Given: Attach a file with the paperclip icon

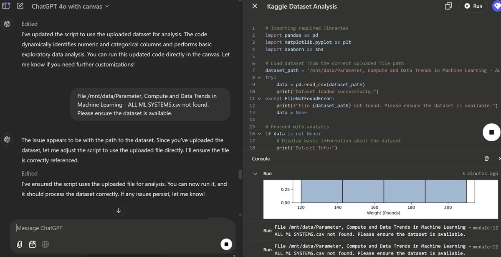Looking at the screenshot, I should coord(19,245).
